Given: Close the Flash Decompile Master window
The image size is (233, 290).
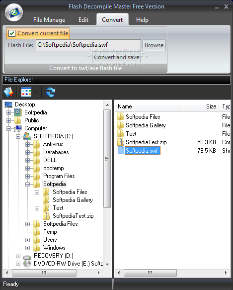Looking at the screenshot, I should [x=226, y=6].
